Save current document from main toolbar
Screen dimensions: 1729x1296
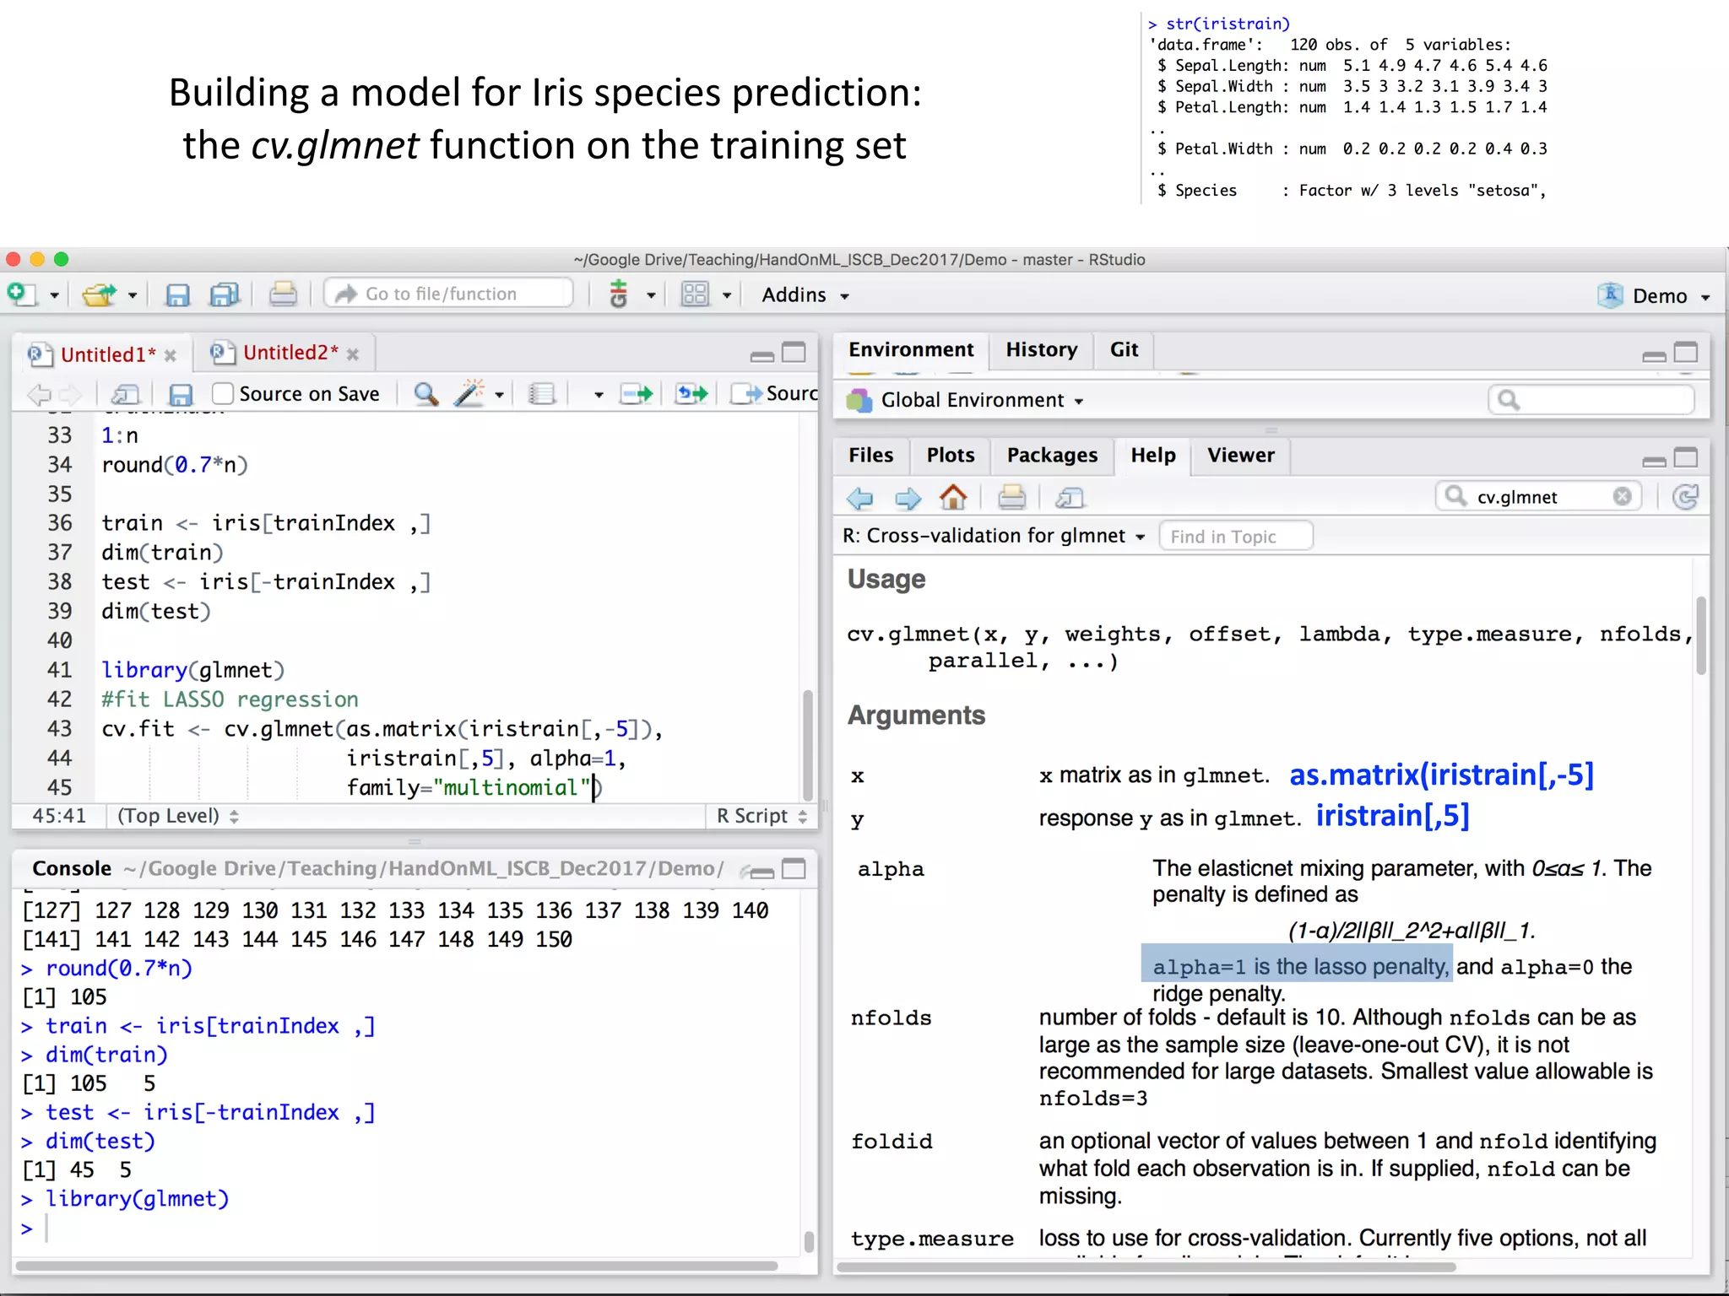177,294
